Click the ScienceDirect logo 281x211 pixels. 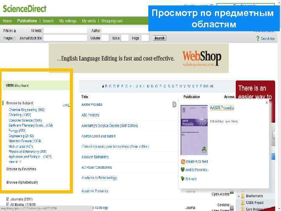(x=25, y=9)
